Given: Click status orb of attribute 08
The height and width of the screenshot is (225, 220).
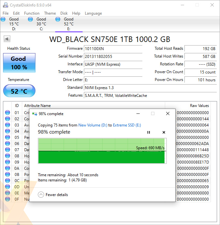Looking at the screenshot, I should tap(8, 156).
